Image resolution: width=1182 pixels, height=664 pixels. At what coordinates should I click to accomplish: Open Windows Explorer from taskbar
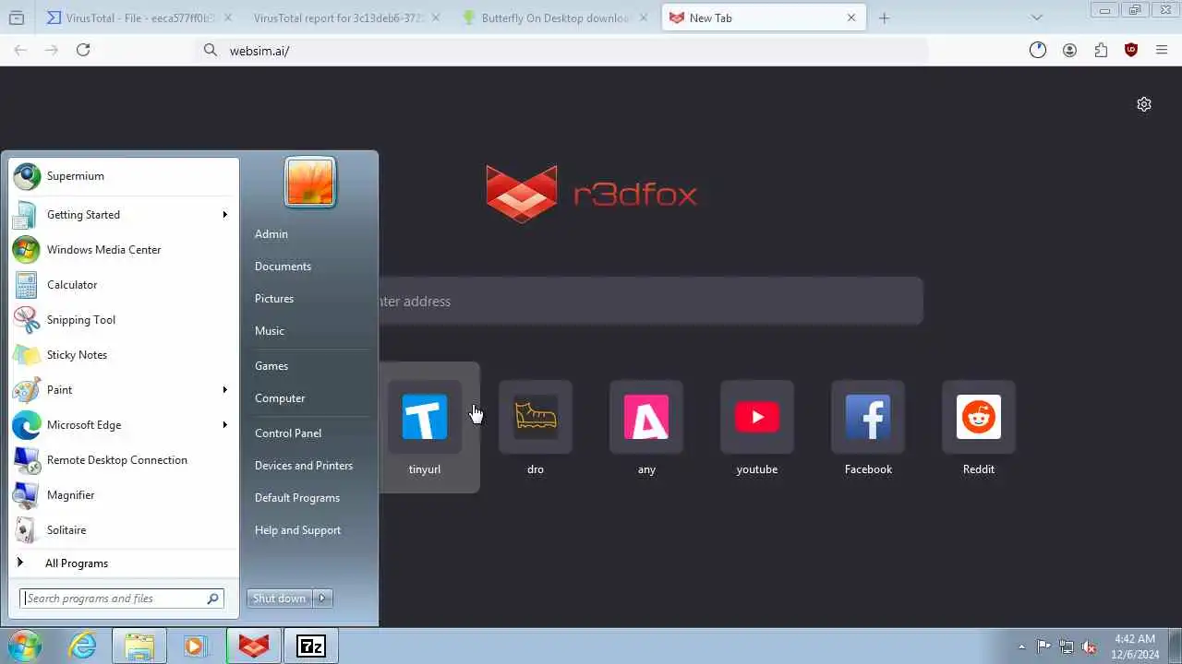click(139, 646)
